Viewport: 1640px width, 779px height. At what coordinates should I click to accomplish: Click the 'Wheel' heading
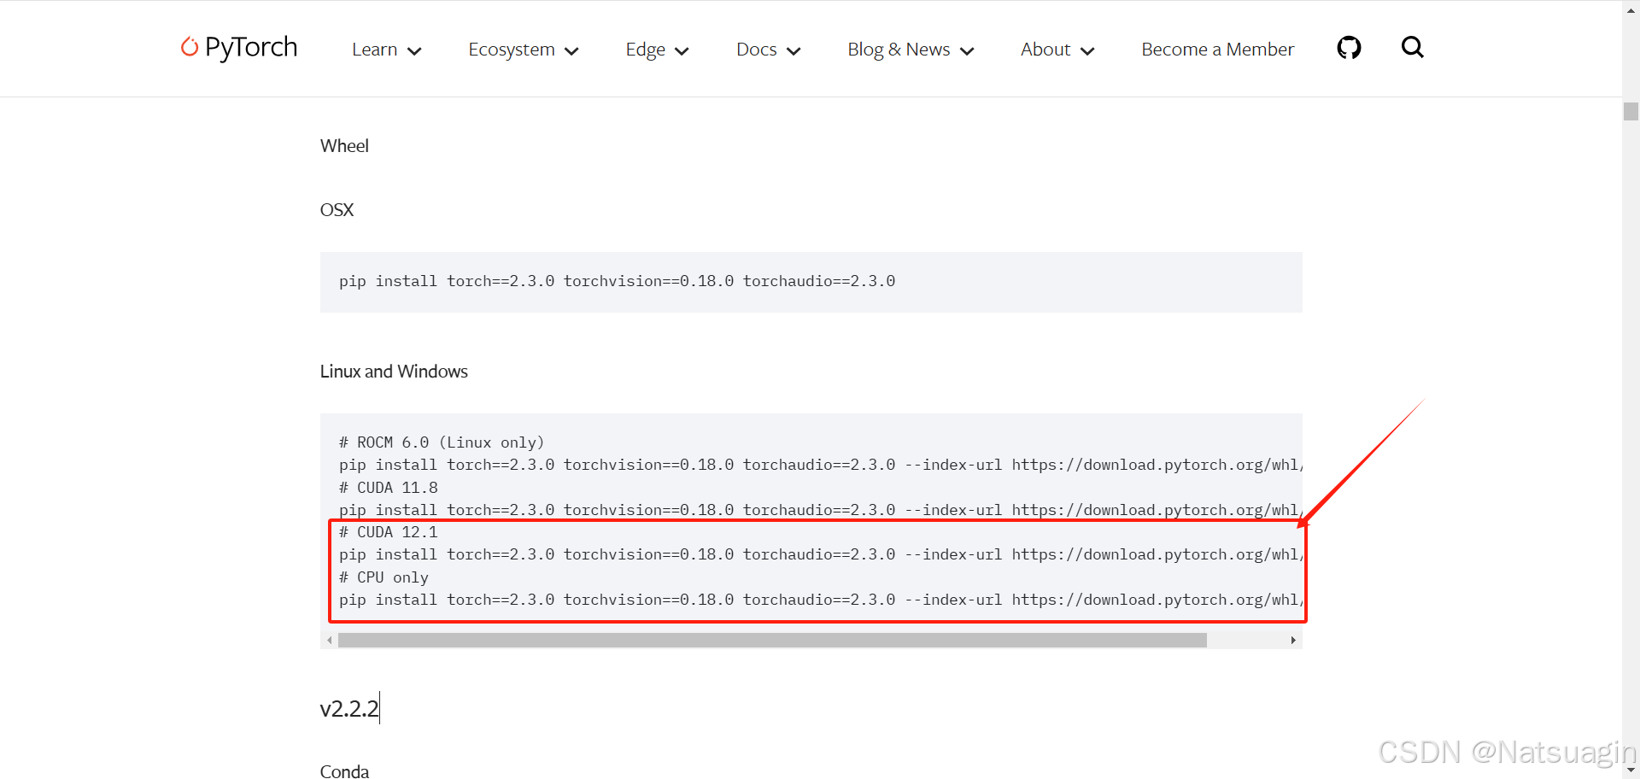click(344, 146)
